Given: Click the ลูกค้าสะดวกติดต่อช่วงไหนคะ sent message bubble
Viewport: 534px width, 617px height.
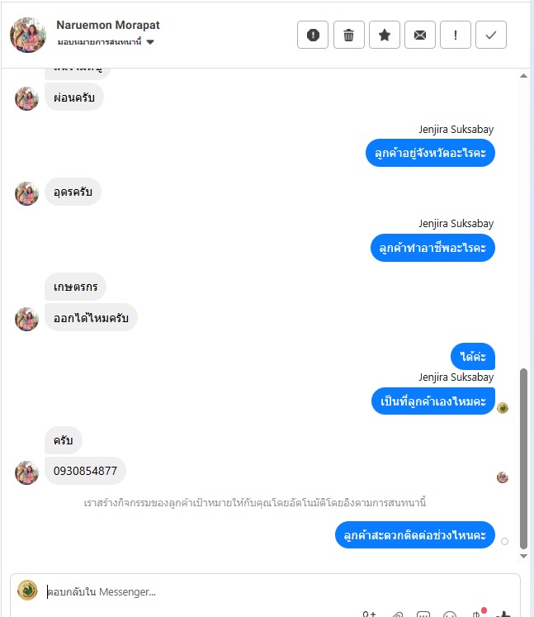Looking at the screenshot, I should [415, 534].
